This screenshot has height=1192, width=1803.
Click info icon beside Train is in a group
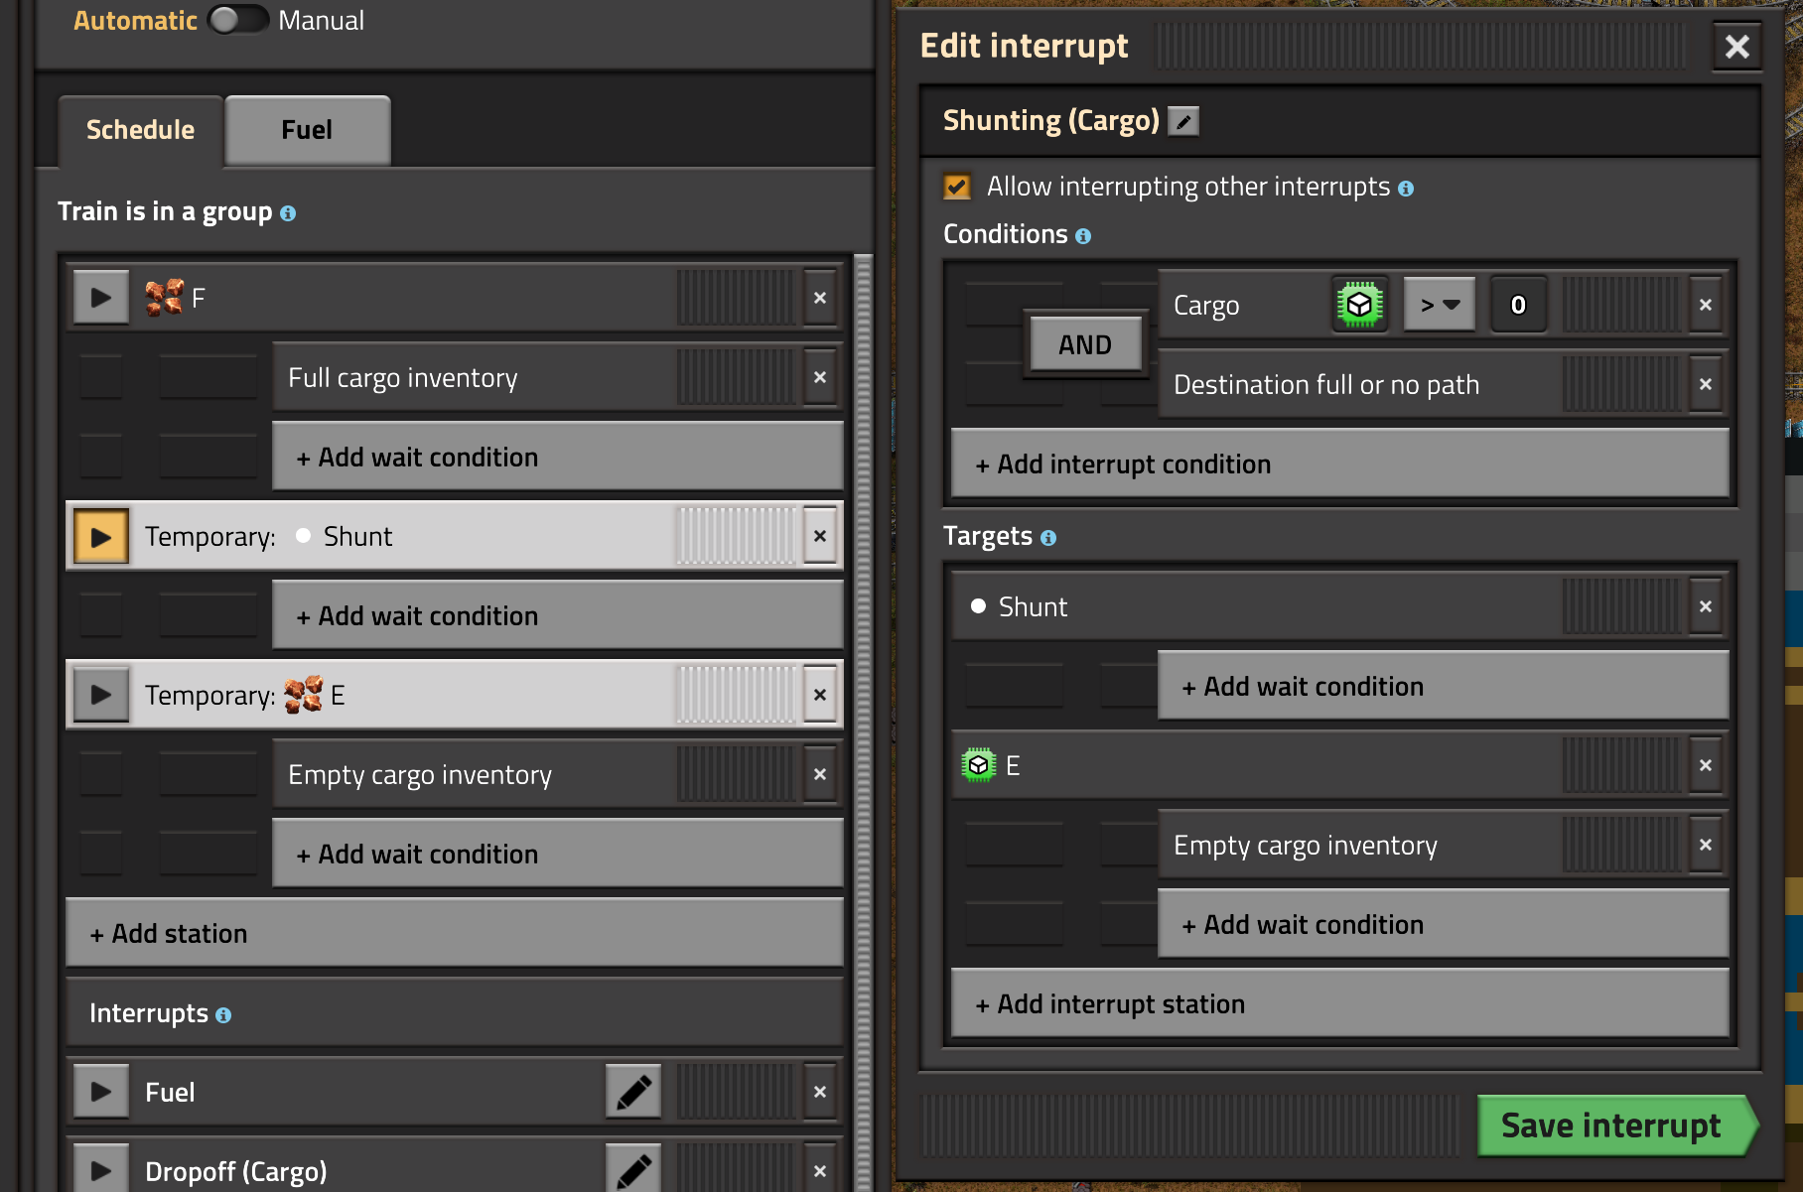point(288,213)
